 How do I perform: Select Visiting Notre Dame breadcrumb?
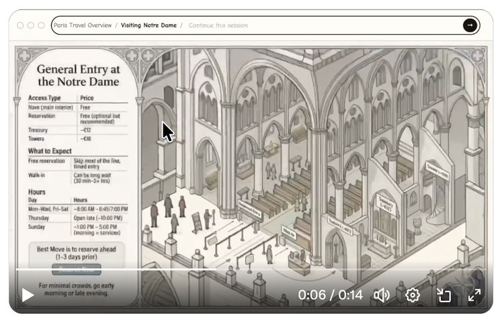[x=149, y=26]
